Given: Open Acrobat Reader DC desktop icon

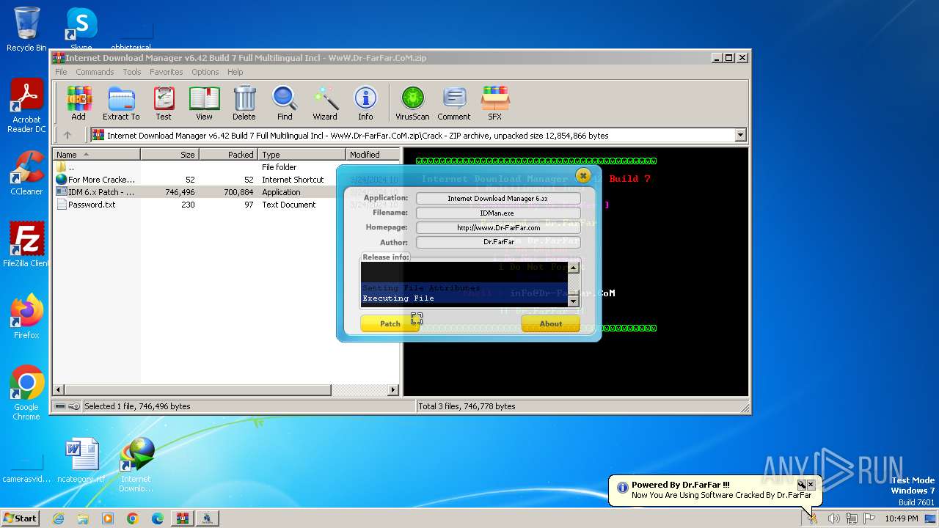Looking at the screenshot, I should tap(26, 106).
